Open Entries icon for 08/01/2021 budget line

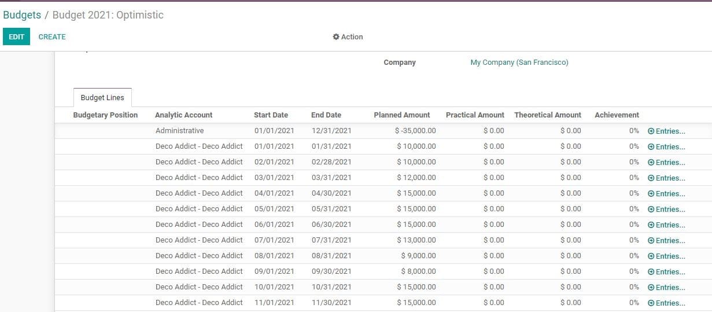pyautogui.click(x=651, y=256)
